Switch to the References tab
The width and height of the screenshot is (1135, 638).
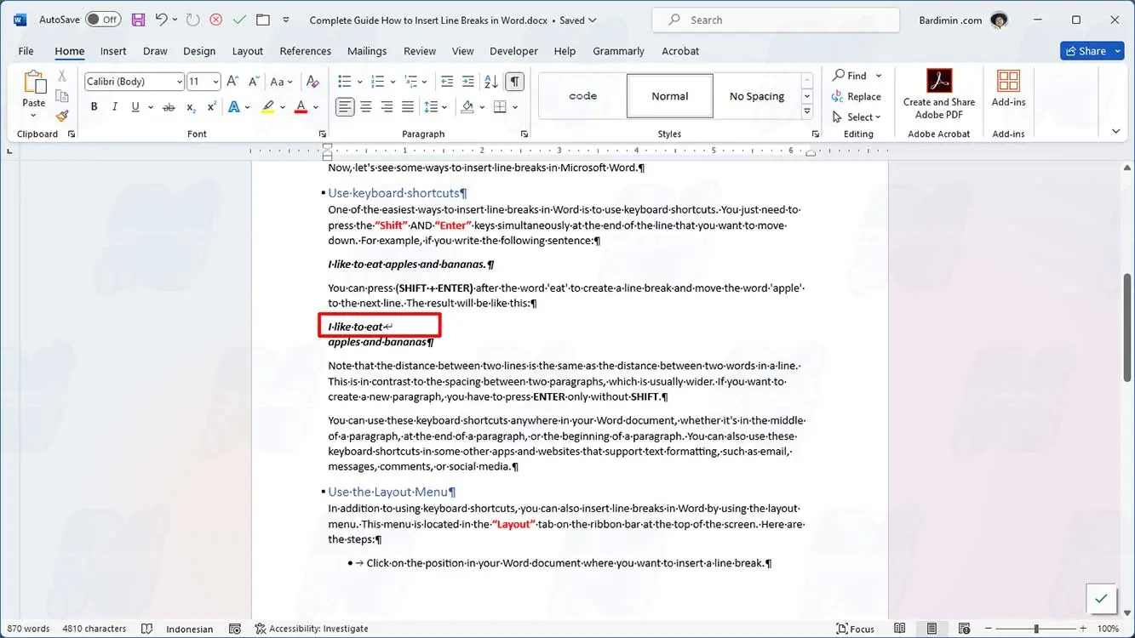pyautogui.click(x=305, y=51)
